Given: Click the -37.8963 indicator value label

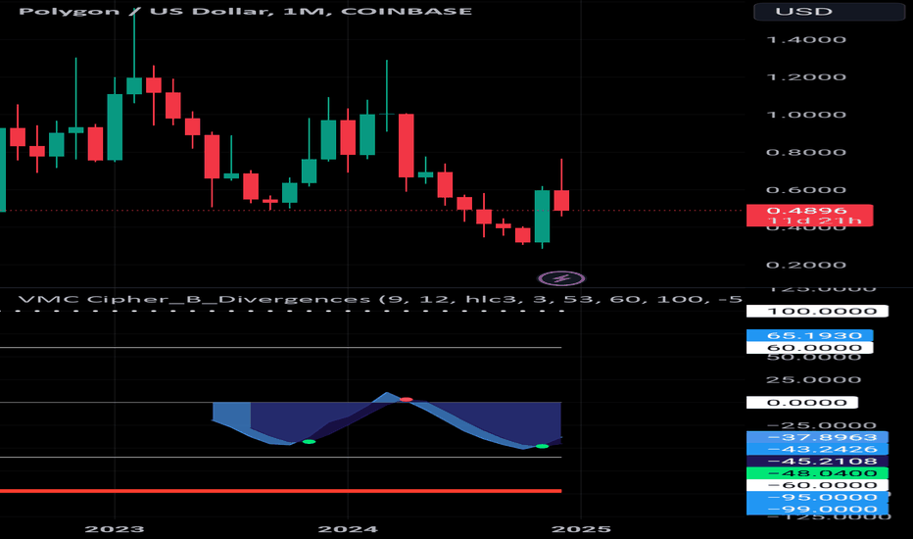Looking at the screenshot, I should point(817,437).
